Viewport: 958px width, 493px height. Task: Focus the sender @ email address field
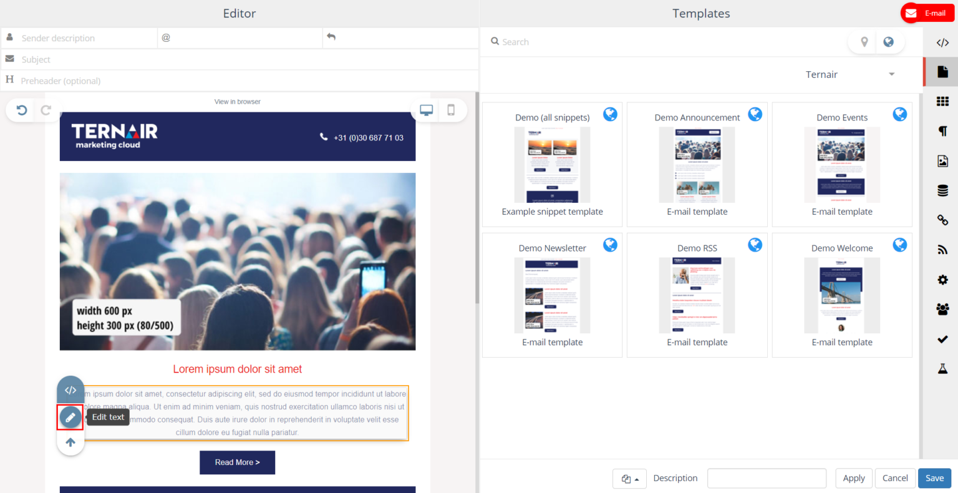[240, 38]
